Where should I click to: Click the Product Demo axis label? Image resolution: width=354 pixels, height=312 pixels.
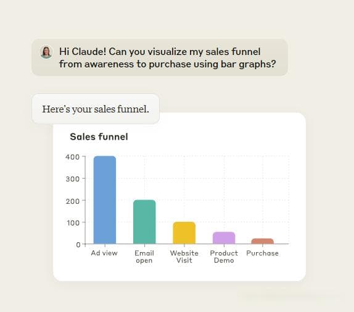point(224,256)
